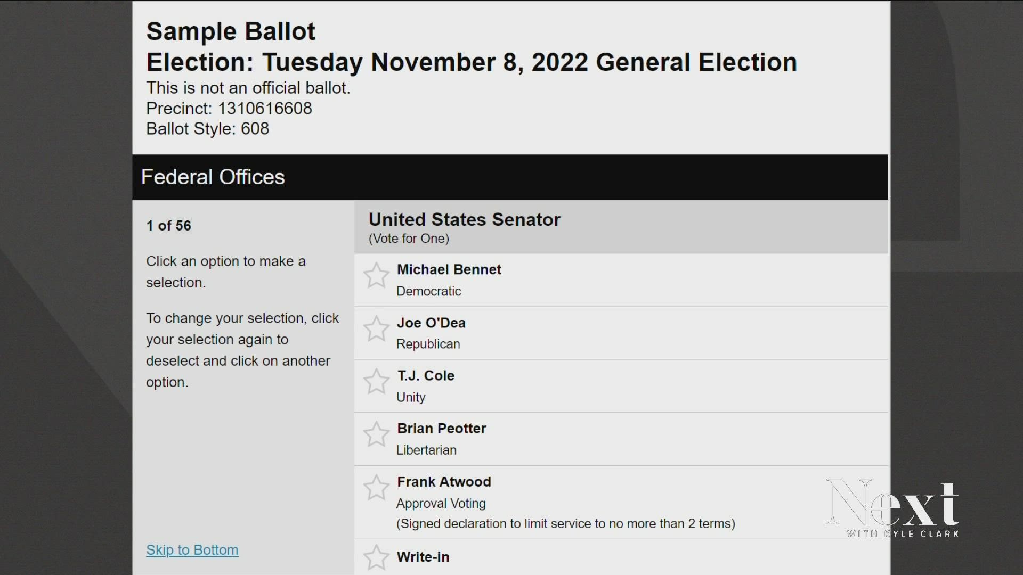Click the '1 of 56' contest counter

pyautogui.click(x=168, y=226)
